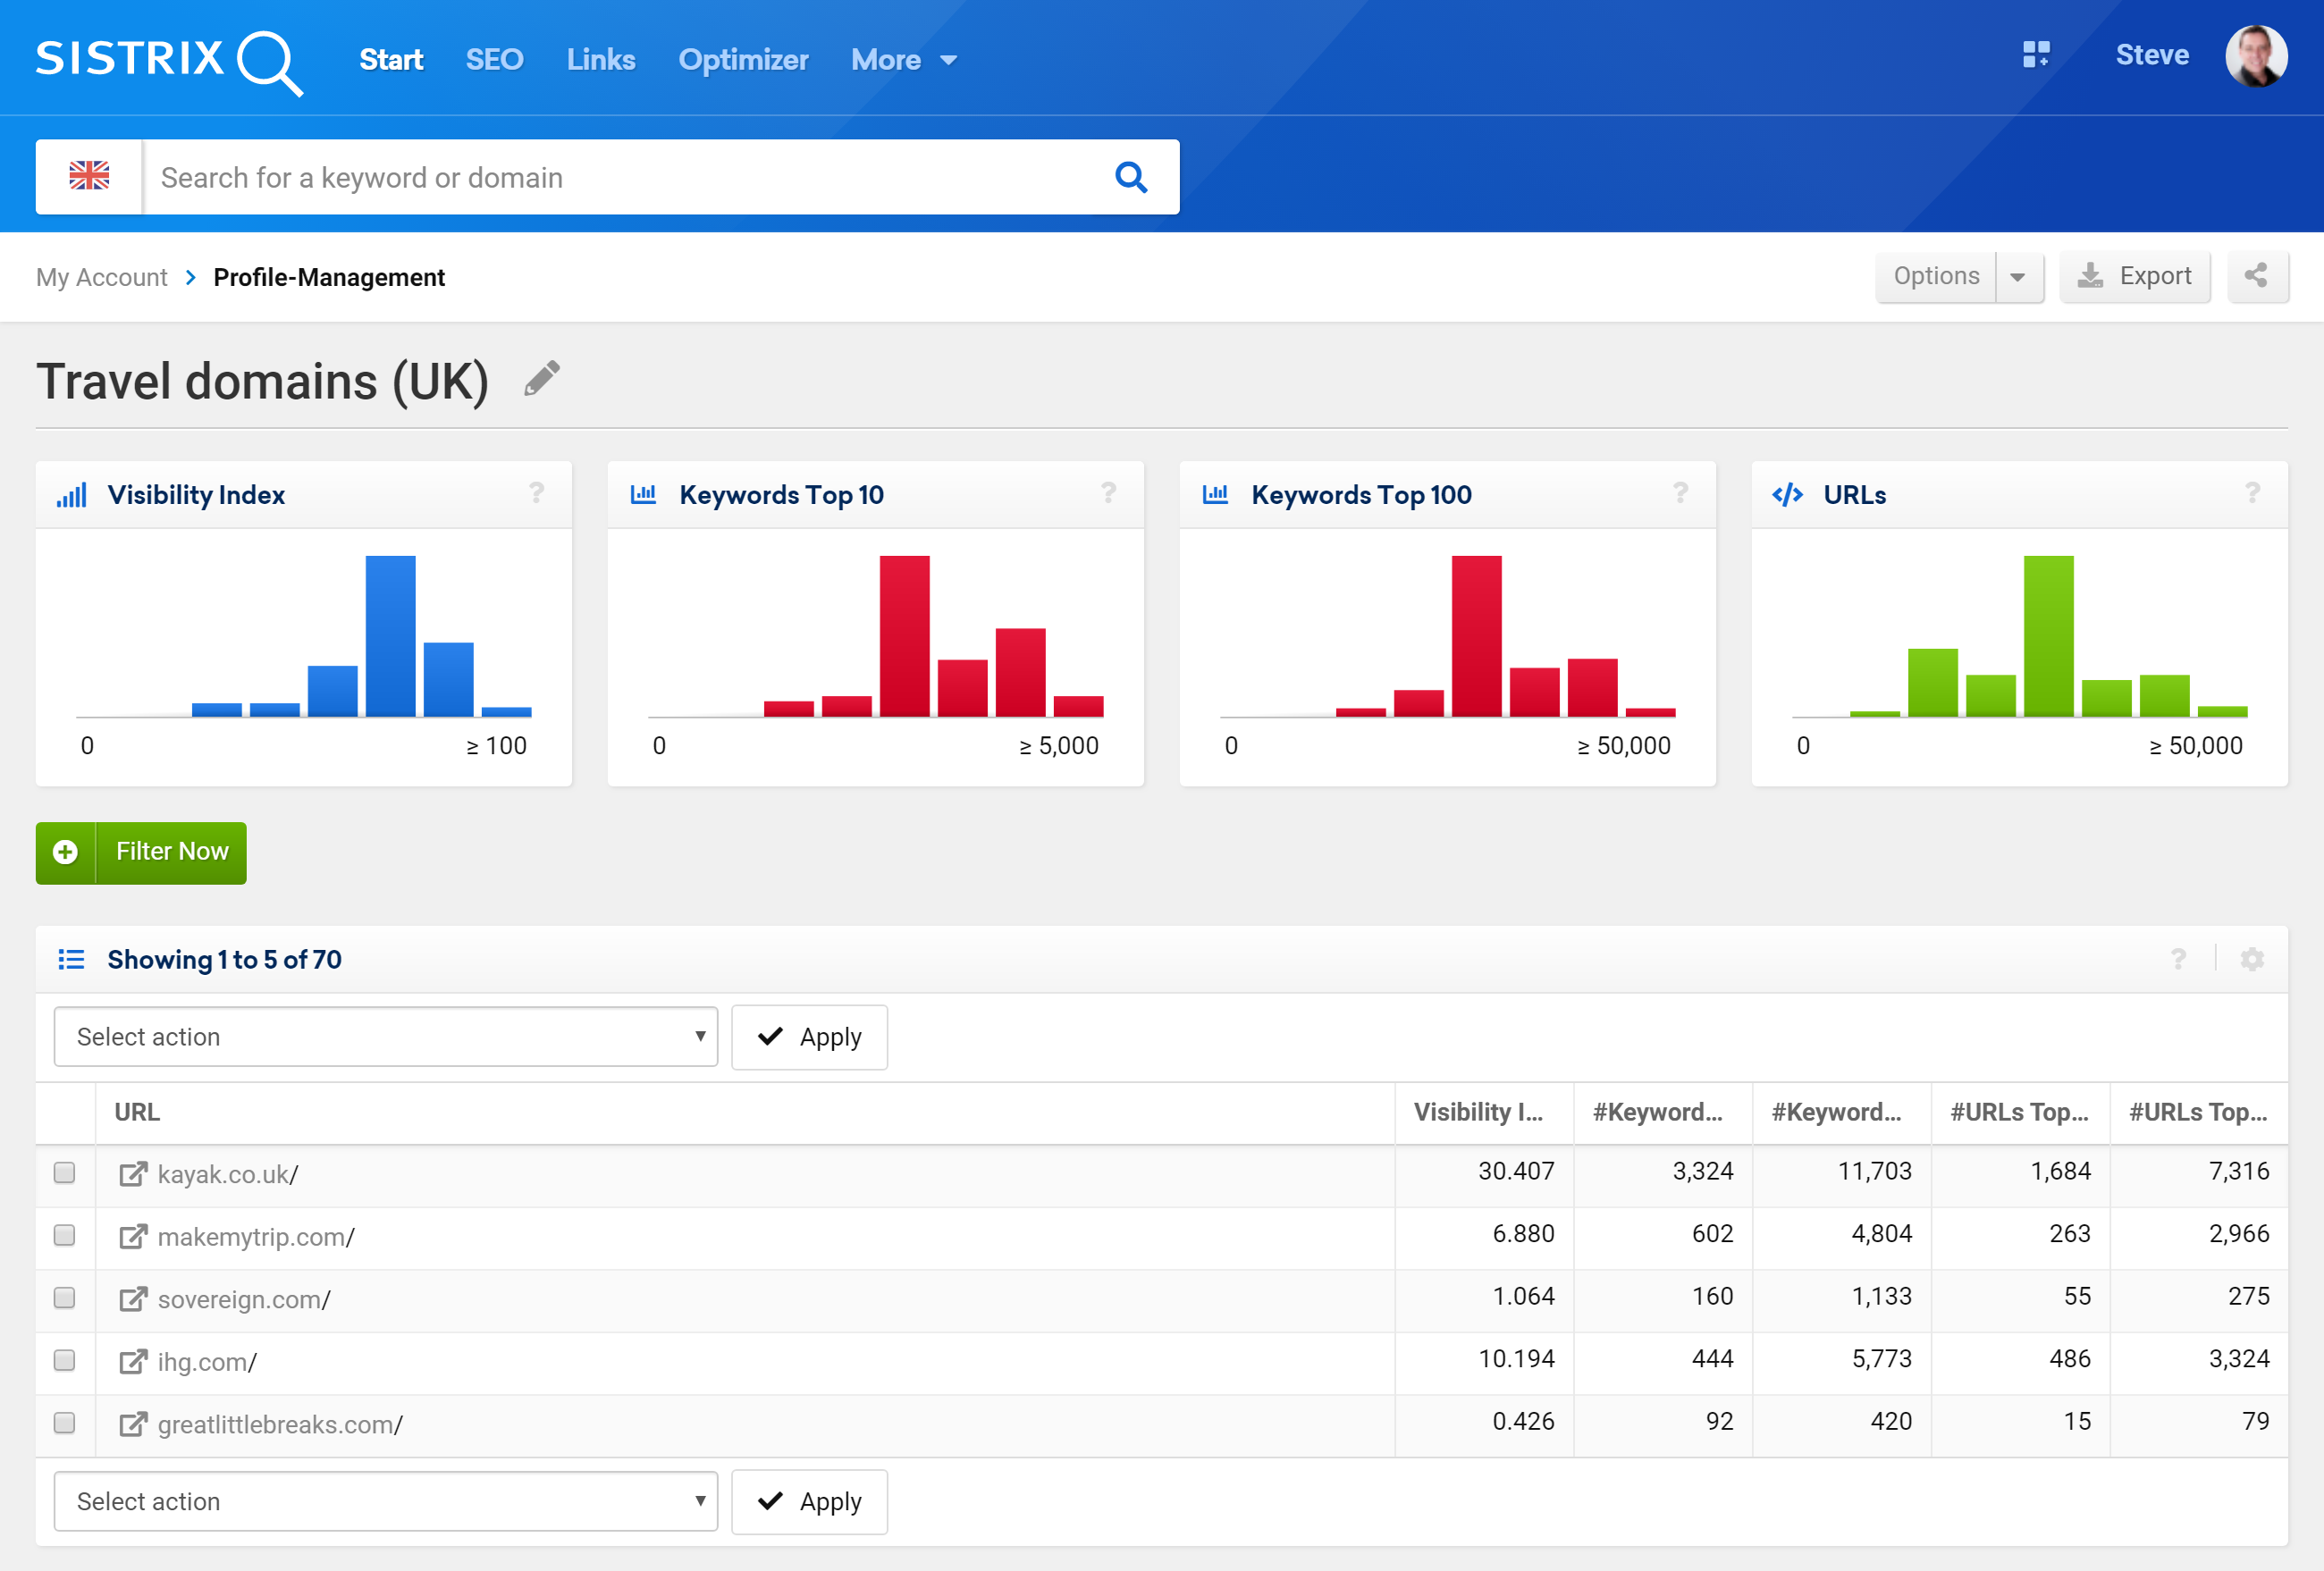
Task: Click the Options button
Action: (1936, 276)
